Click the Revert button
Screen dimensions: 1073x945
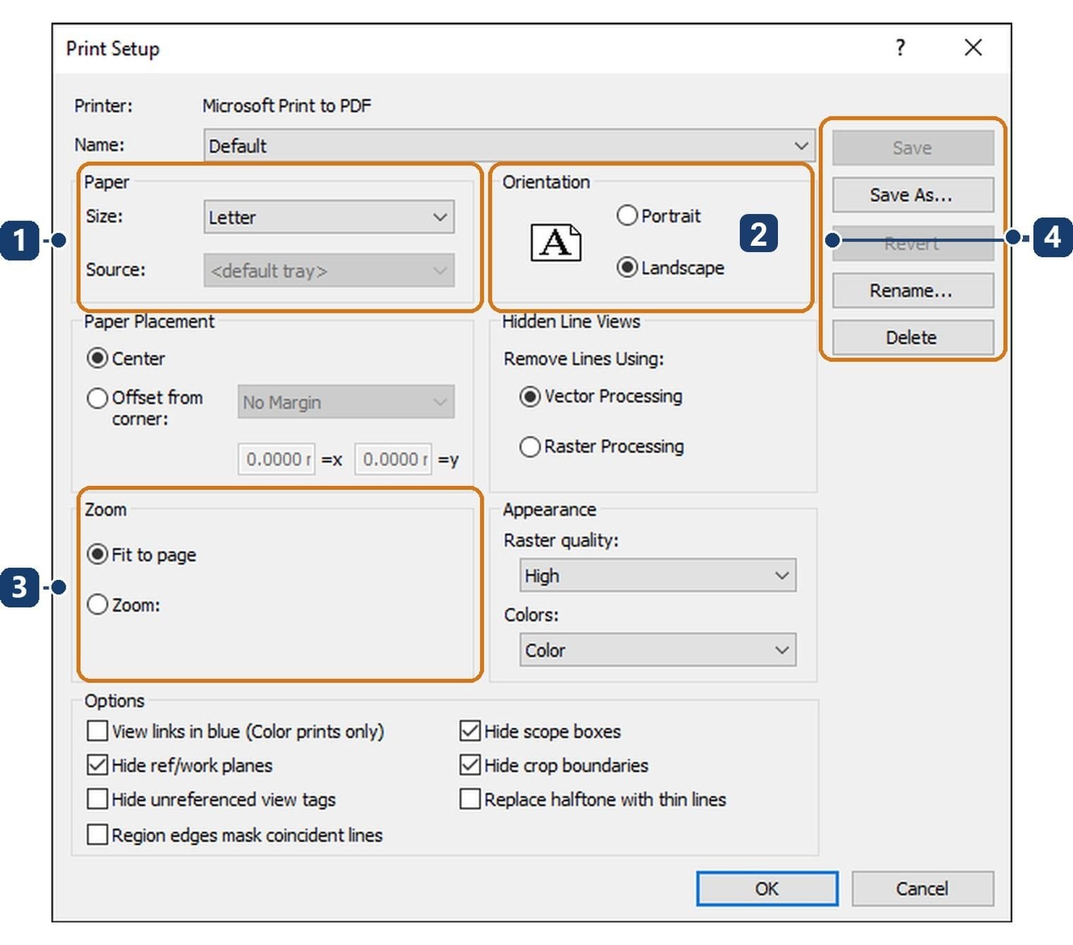coord(913,244)
